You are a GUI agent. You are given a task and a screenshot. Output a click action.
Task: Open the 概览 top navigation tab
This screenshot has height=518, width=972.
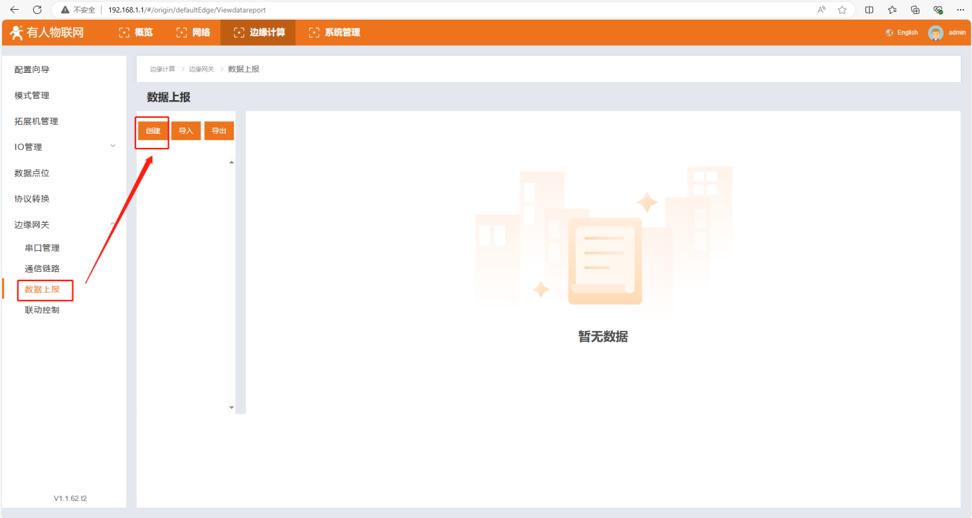136,33
